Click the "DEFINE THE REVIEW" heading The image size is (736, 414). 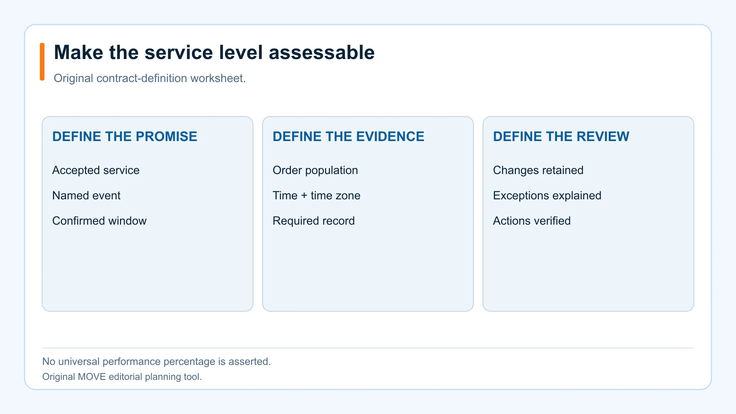[x=561, y=136]
